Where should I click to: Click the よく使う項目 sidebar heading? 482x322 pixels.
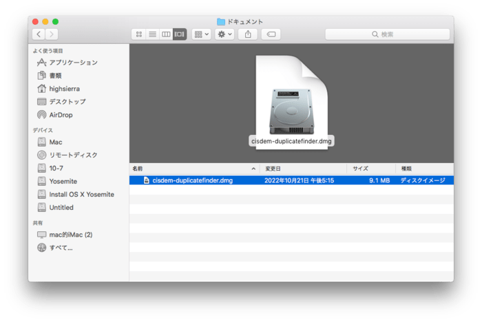[x=48, y=51]
